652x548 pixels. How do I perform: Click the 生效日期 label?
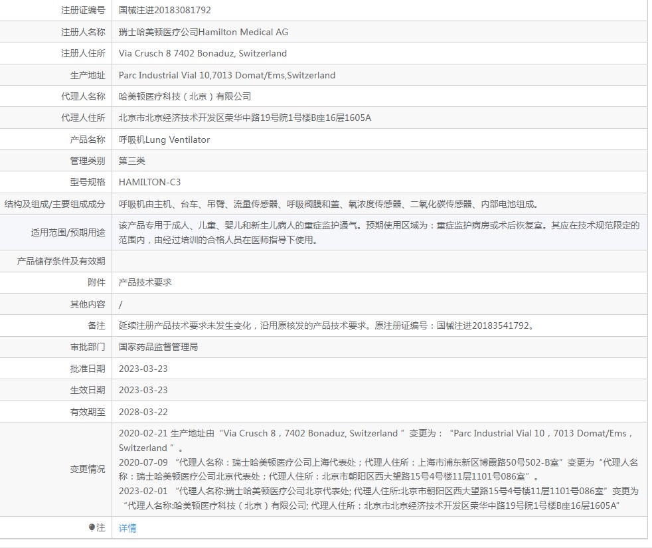click(88, 391)
